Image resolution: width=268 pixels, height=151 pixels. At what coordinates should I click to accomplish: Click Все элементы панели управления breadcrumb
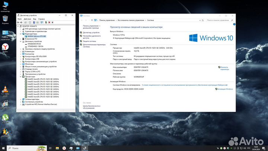tap(131, 20)
